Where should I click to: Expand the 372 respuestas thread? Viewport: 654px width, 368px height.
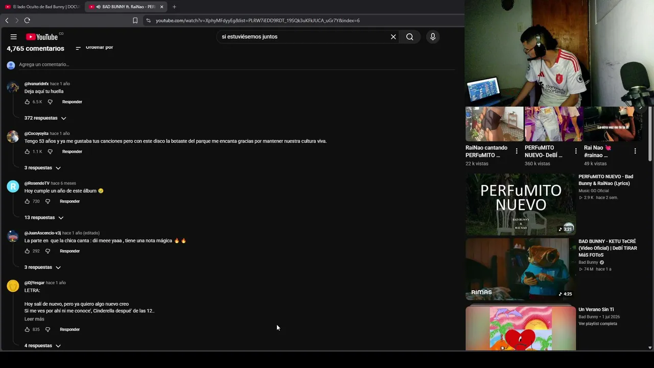pos(45,118)
